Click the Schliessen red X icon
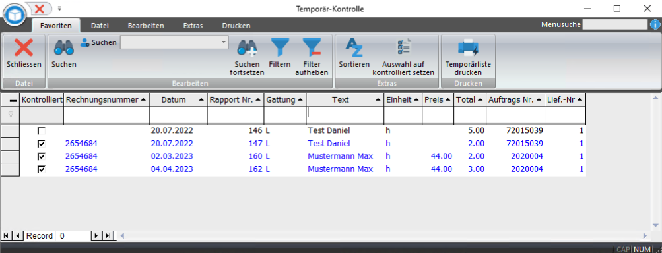Viewport: 662px width, 253px height. [x=24, y=47]
